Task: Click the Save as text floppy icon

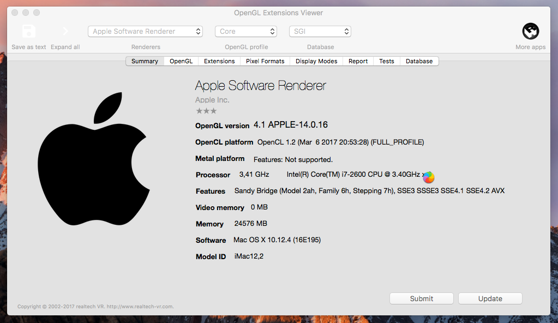Action: click(29, 31)
